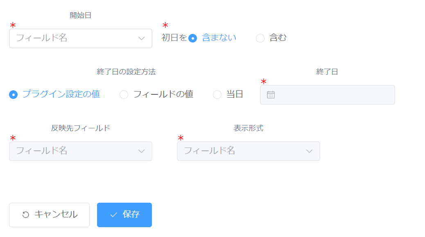This screenshot has height=237, width=425.
Task: Choose プラグイン設定の値 radio option
Action: pyautogui.click(x=13, y=94)
